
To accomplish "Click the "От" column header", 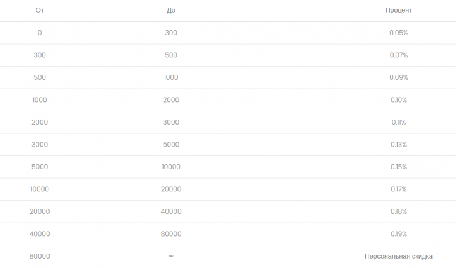I will (40, 10).
